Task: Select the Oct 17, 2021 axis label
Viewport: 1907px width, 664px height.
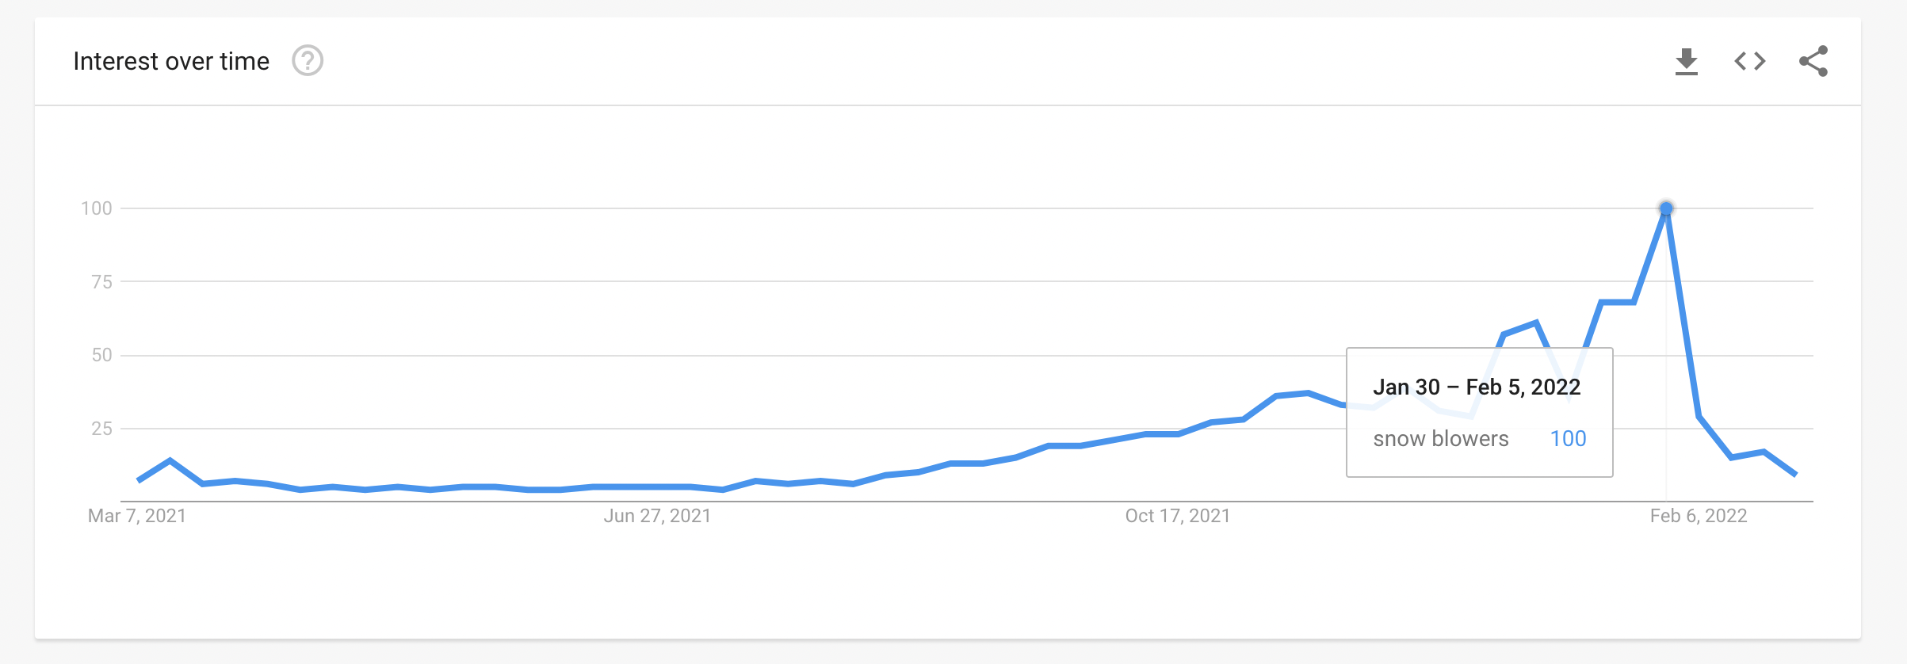Action: tap(1178, 516)
